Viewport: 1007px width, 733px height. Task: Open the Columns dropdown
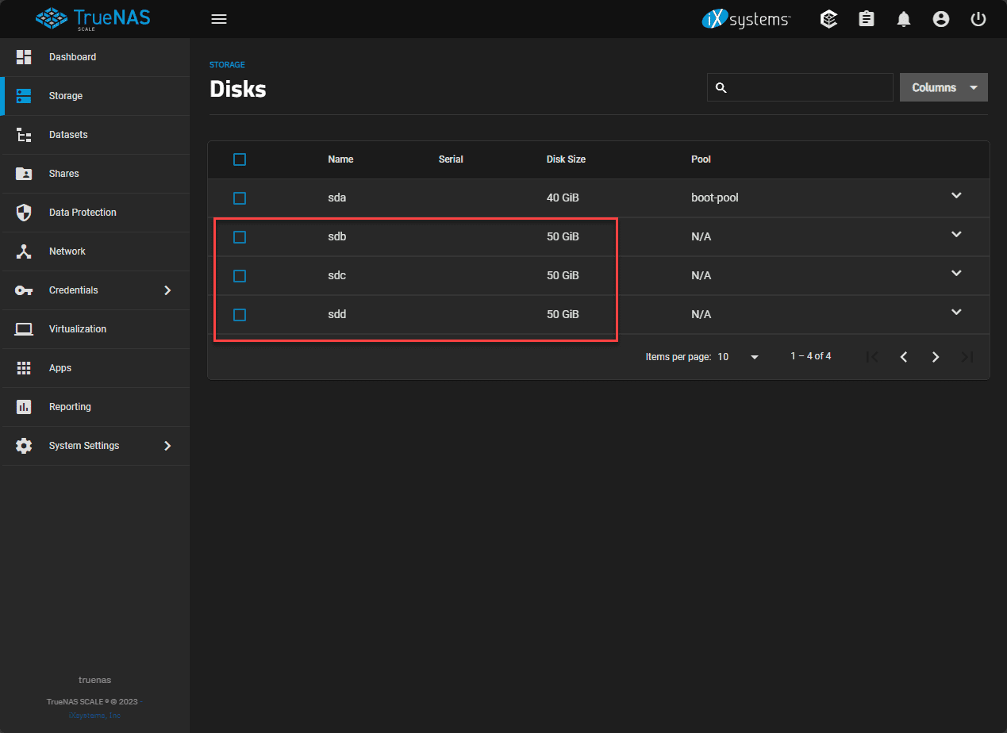[944, 87]
